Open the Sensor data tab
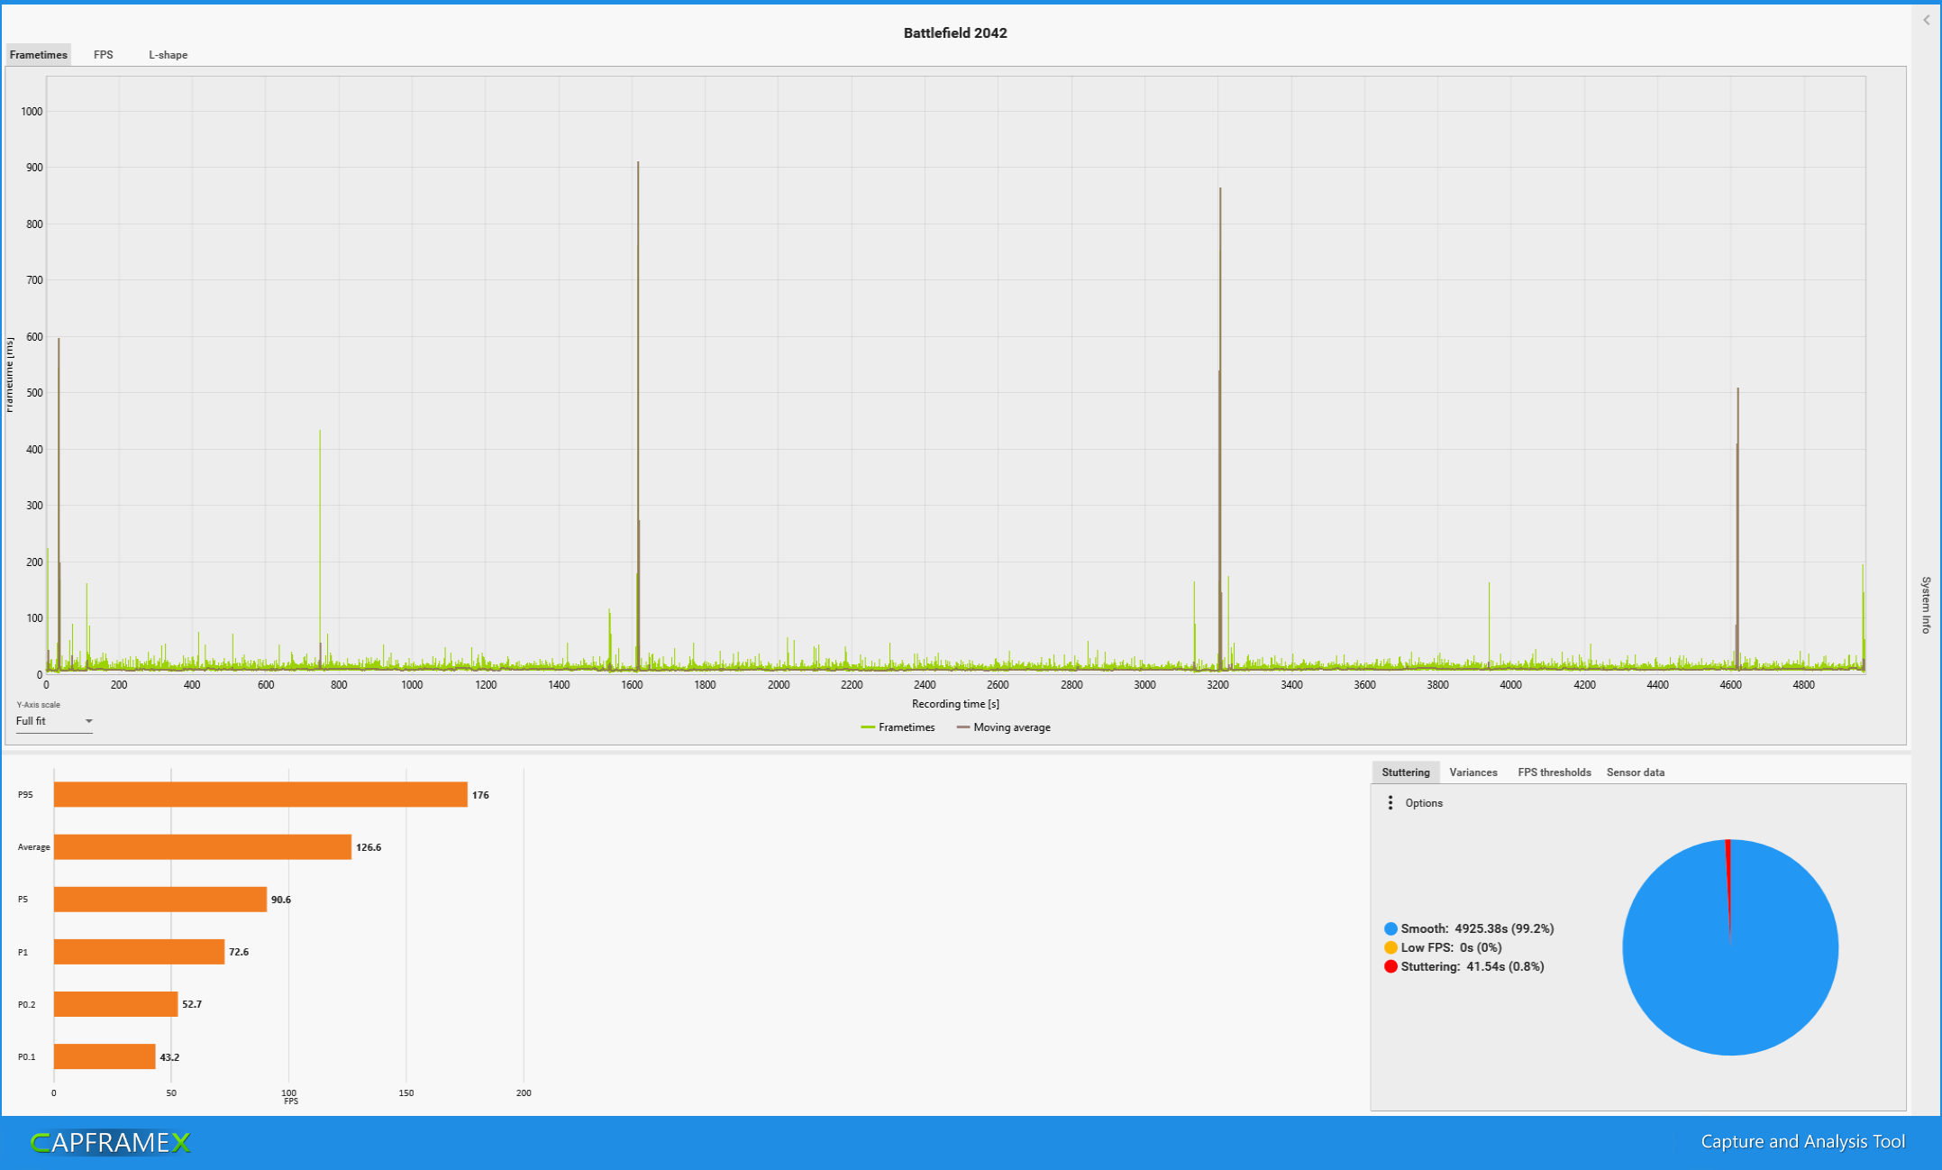Viewport: 1942px width, 1170px height. pyautogui.click(x=1635, y=772)
